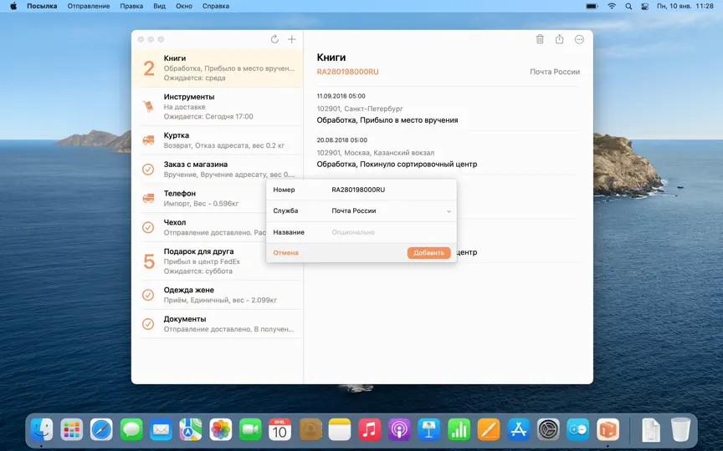
Task: Open the Отправление menu
Action: point(89,7)
